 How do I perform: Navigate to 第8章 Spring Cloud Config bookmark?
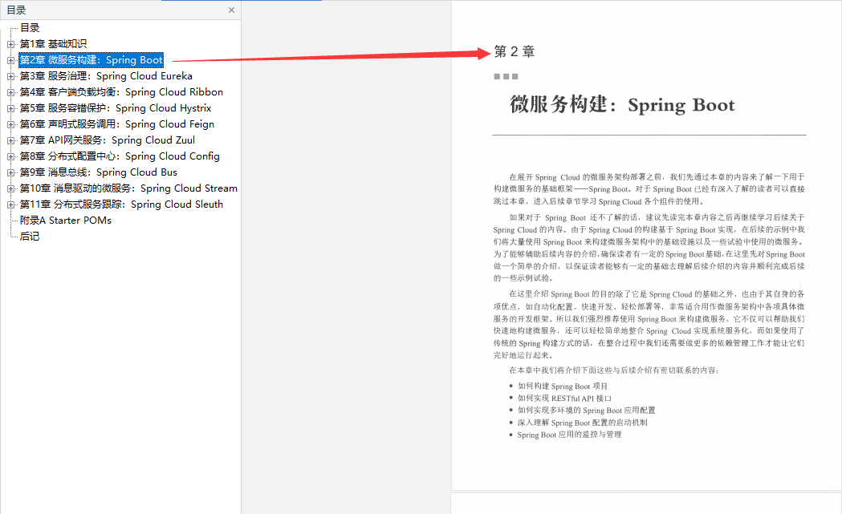(x=120, y=156)
